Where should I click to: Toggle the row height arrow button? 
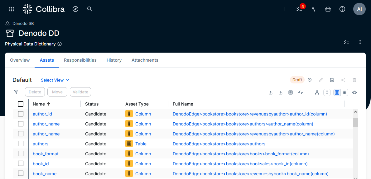[x=327, y=92]
